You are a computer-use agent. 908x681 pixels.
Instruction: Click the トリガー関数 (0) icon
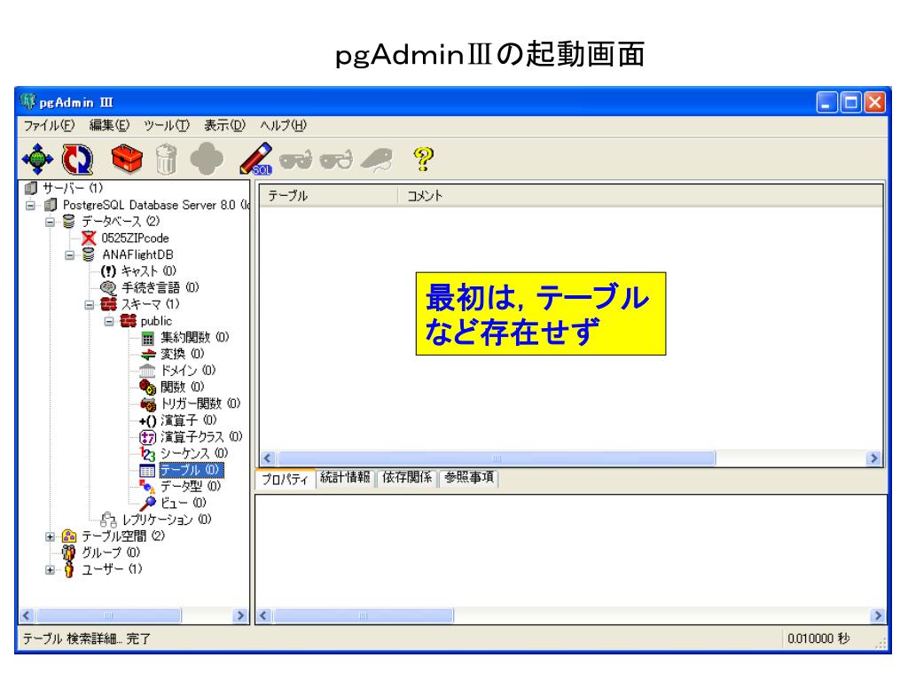pos(148,403)
